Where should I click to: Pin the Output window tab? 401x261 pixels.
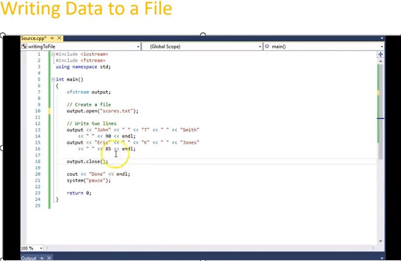pyautogui.click(x=41, y=258)
